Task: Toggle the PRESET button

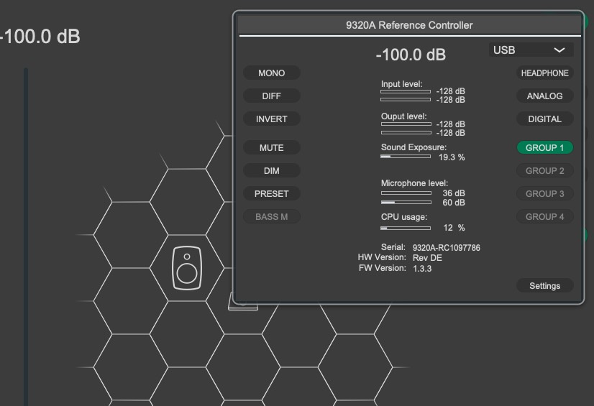Action: click(x=272, y=194)
